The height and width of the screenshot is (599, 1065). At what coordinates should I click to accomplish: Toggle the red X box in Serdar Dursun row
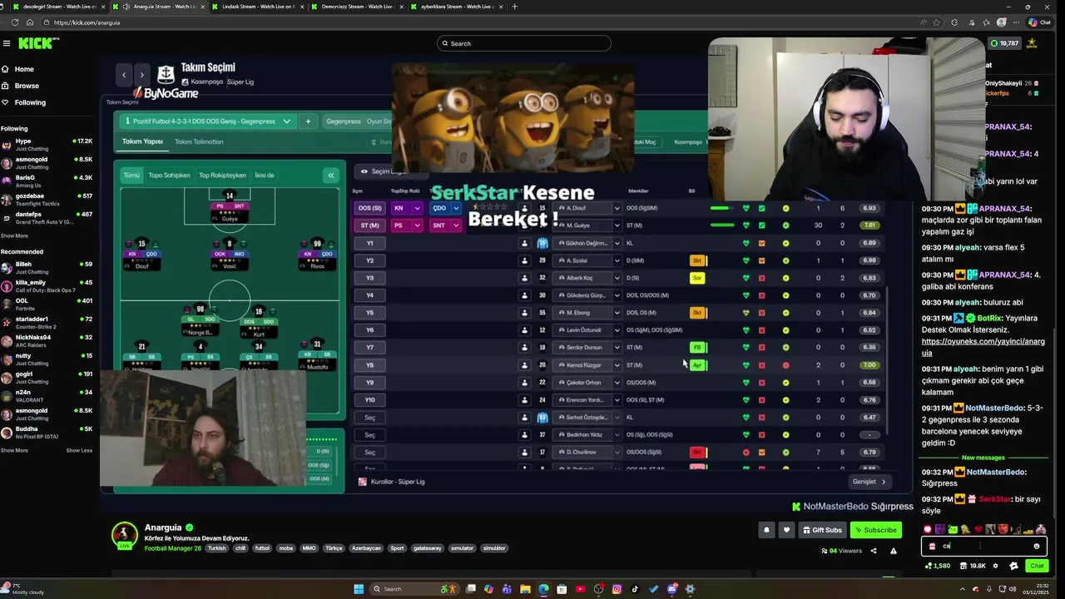tap(761, 348)
